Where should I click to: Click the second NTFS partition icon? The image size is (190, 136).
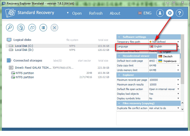tap(13, 77)
